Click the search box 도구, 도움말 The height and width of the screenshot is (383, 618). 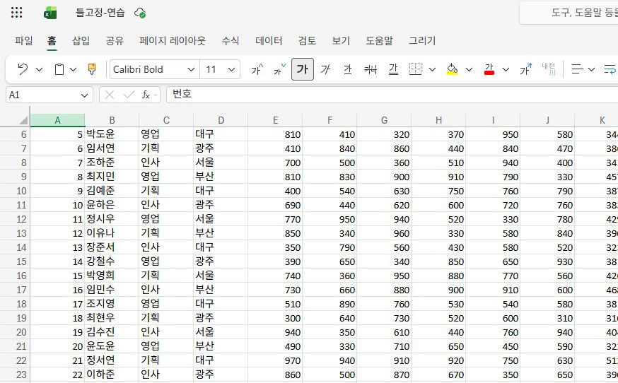pyautogui.click(x=569, y=13)
